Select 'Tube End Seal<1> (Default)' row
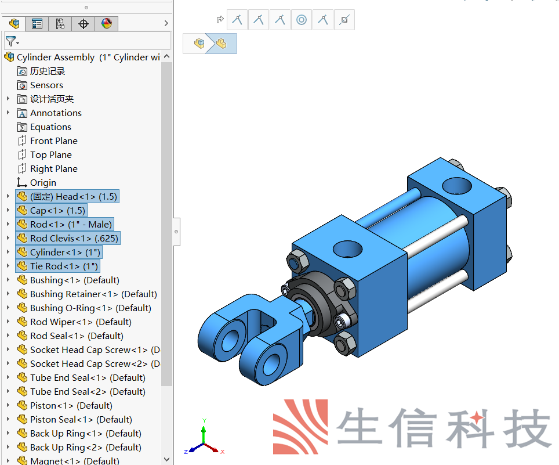Screen dimensions: 559x465 click(88, 377)
